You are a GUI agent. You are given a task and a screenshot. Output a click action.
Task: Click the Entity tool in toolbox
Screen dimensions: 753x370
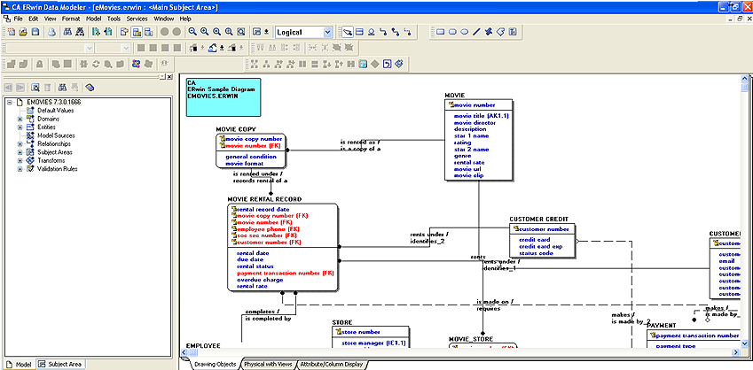coord(359,32)
